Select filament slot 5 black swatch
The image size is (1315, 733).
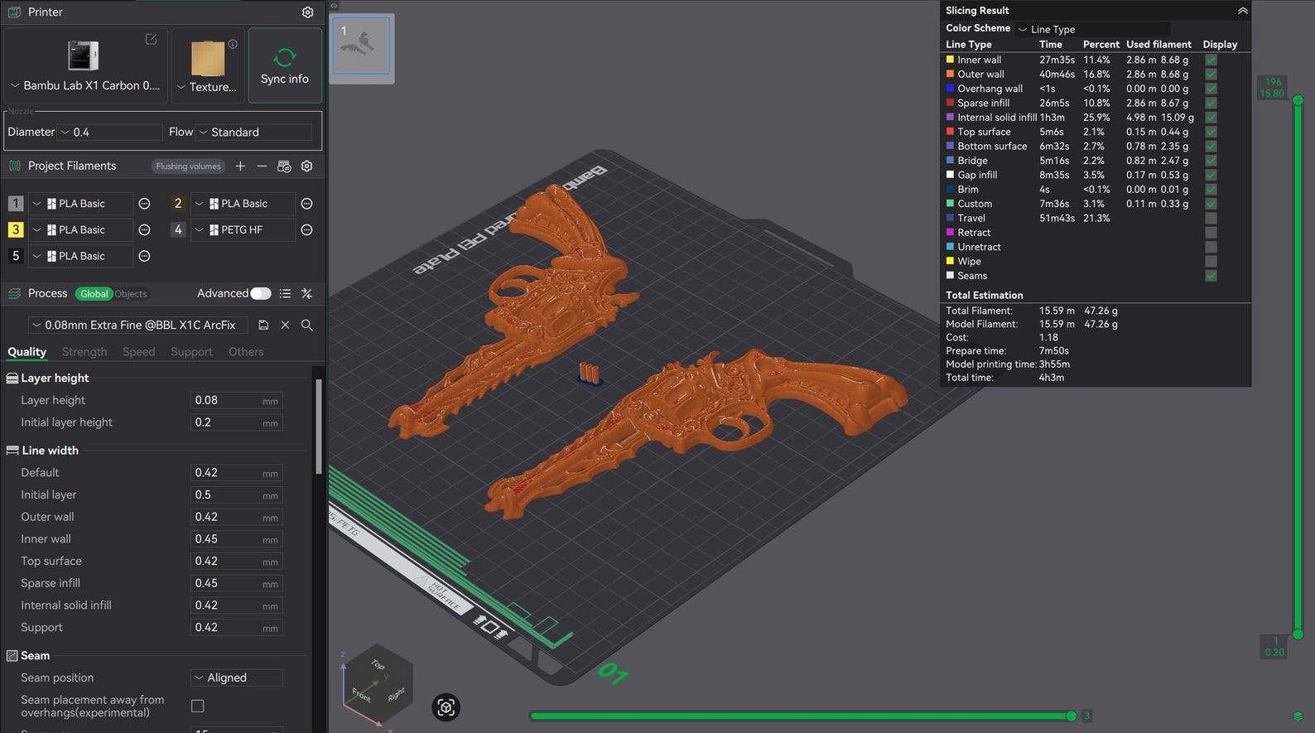pyautogui.click(x=16, y=256)
